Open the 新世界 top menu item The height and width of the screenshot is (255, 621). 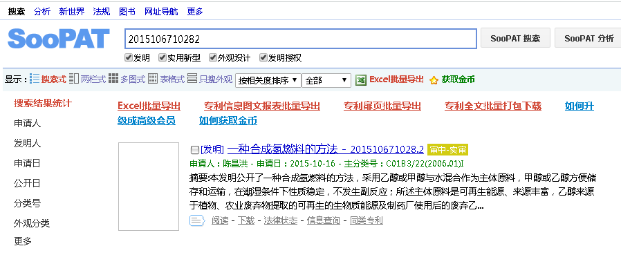(x=72, y=12)
